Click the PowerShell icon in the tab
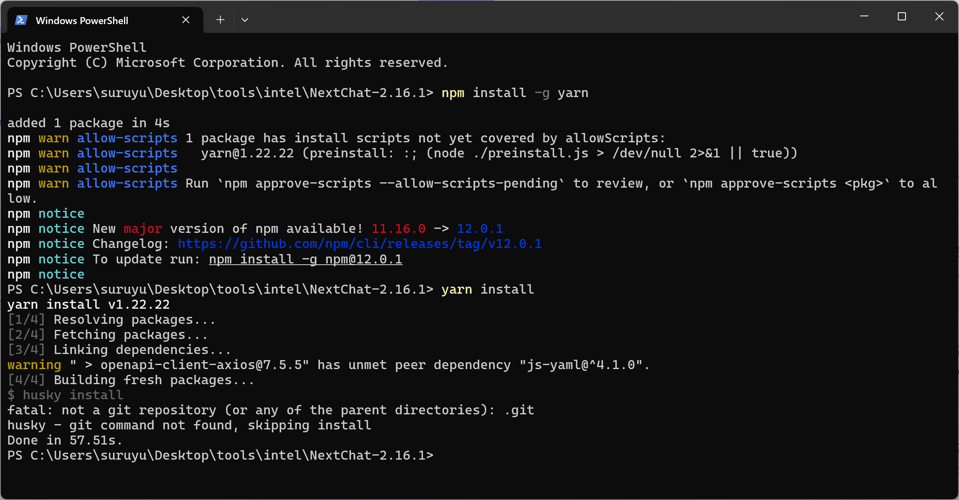The width and height of the screenshot is (959, 500). pos(21,20)
